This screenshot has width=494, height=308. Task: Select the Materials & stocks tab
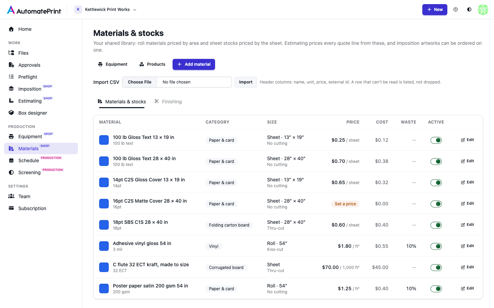pyautogui.click(x=122, y=102)
